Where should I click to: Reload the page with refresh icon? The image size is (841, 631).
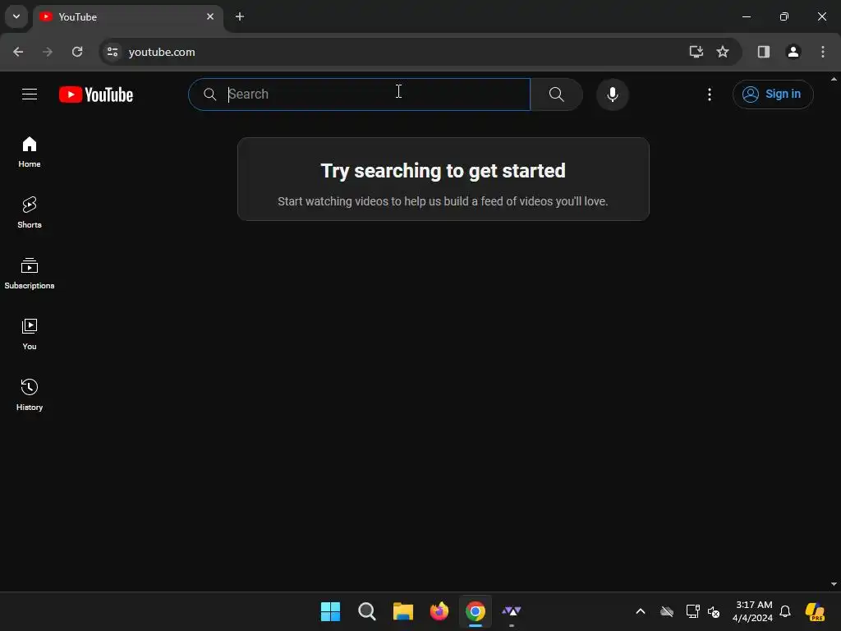[x=77, y=52]
